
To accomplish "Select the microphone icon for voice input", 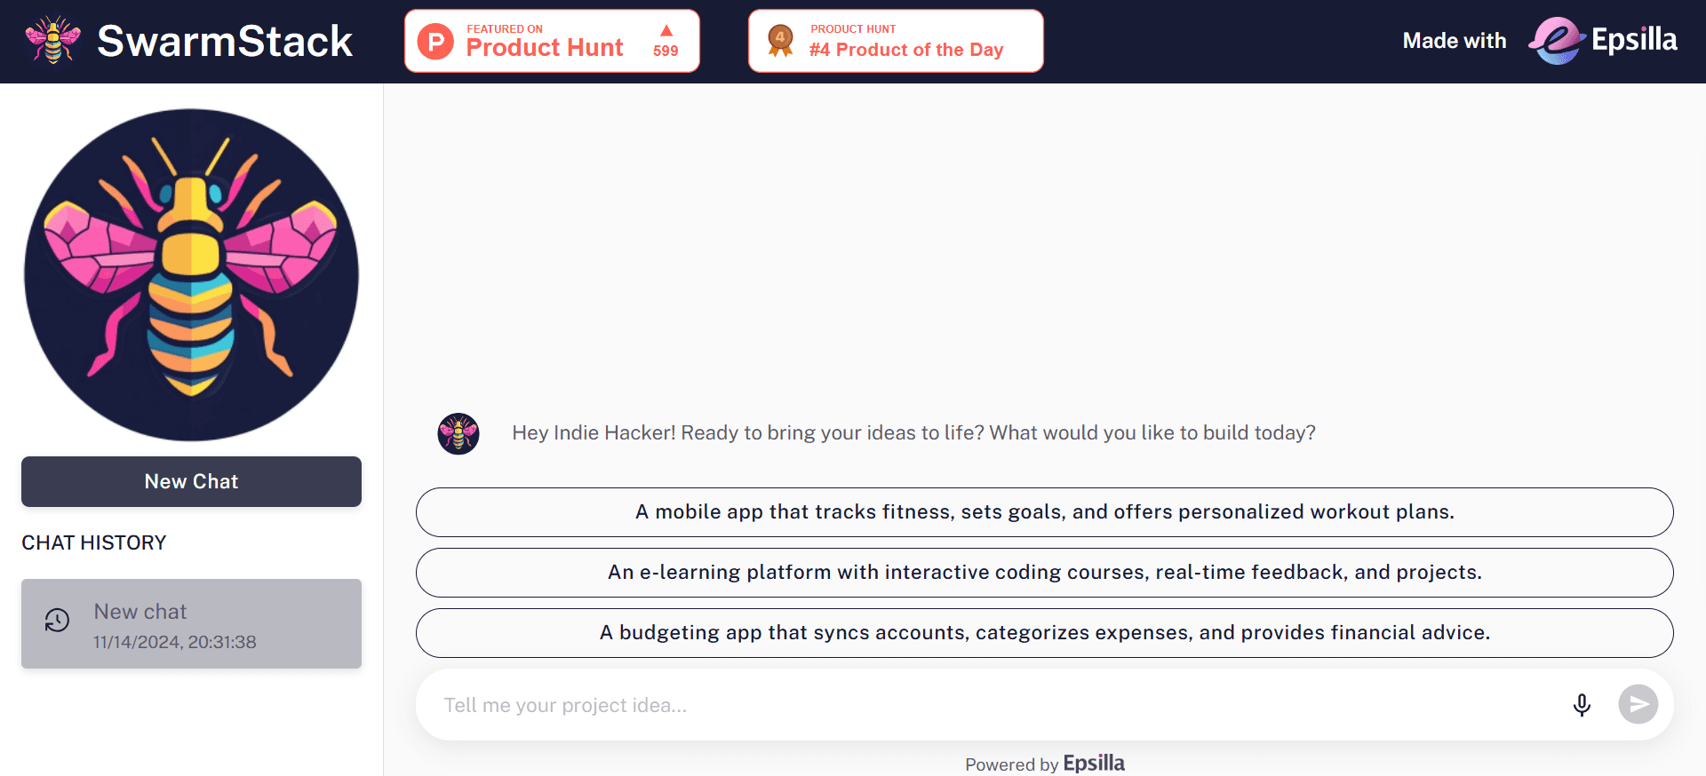I will [x=1582, y=704].
